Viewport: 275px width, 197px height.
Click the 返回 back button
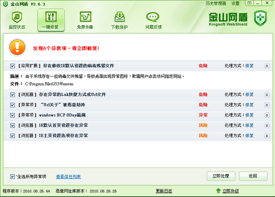pyautogui.click(x=253, y=176)
